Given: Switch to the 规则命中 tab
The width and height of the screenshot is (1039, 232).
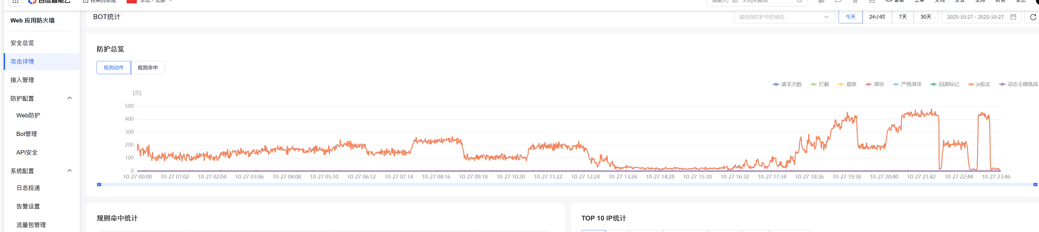Looking at the screenshot, I should 148,68.
